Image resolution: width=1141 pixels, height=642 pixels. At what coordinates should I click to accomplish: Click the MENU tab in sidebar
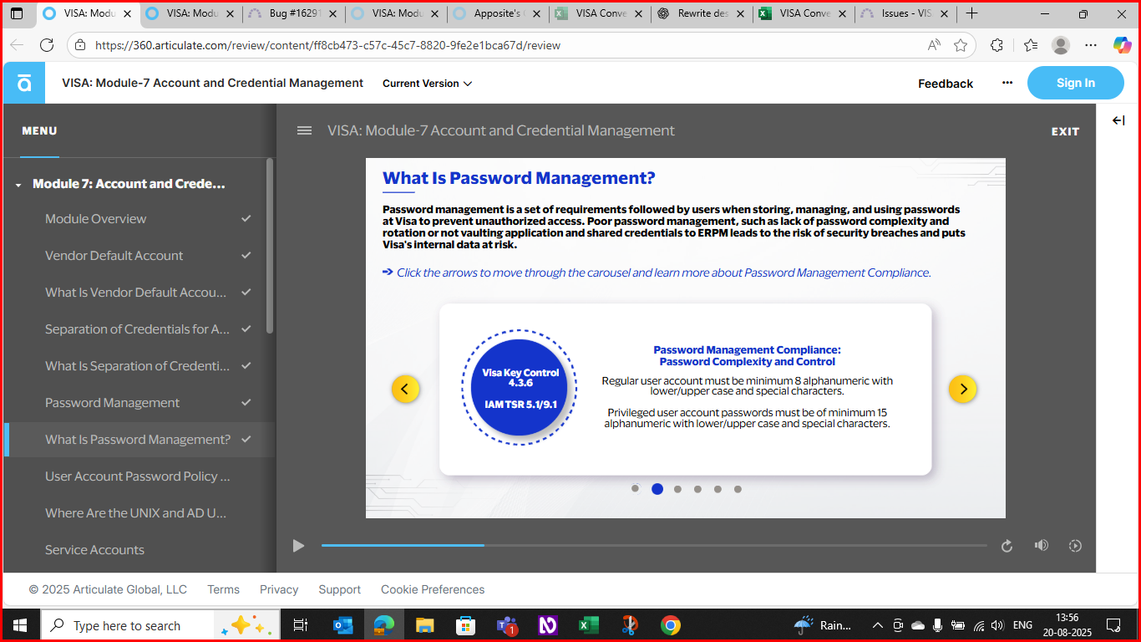point(39,131)
